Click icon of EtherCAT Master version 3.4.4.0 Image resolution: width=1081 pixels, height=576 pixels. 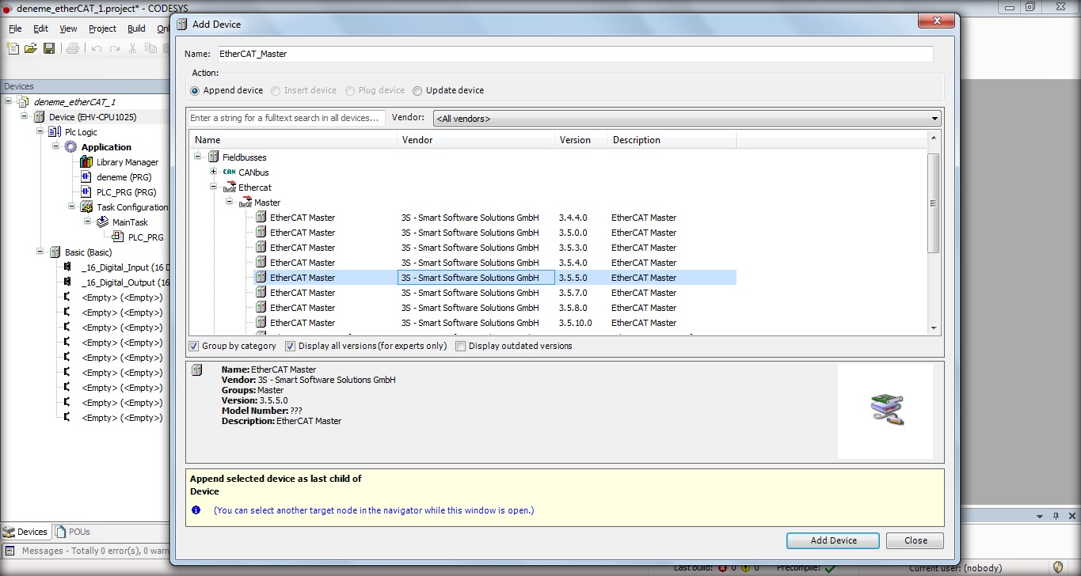coord(261,218)
